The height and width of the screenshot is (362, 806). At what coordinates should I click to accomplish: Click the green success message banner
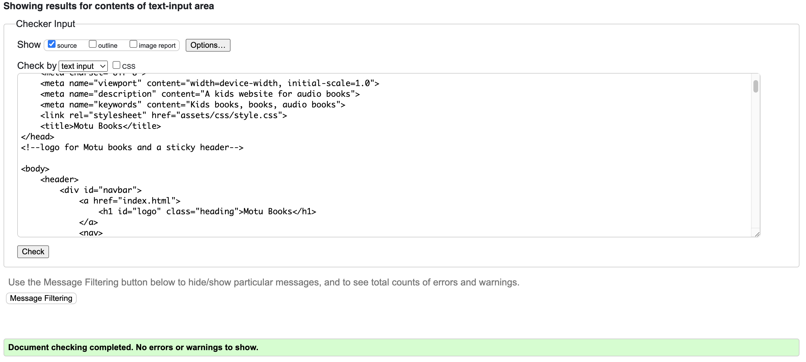[x=401, y=347]
